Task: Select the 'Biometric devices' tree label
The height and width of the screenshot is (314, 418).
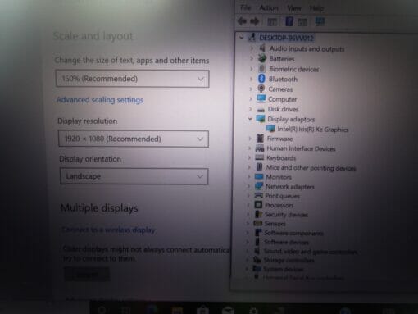Action: coord(294,69)
